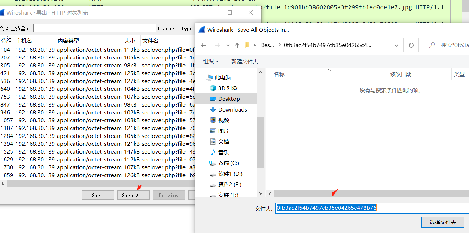Select the packet 1284 row
The width and height of the screenshot is (469, 233).
tap(98, 136)
